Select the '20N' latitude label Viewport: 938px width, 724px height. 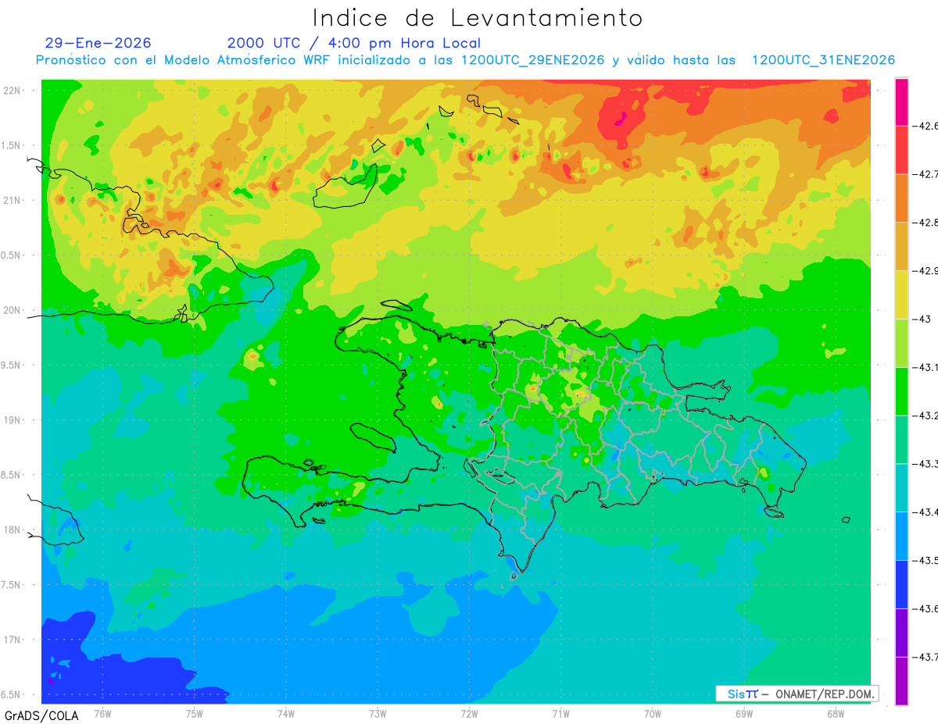pos(13,310)
